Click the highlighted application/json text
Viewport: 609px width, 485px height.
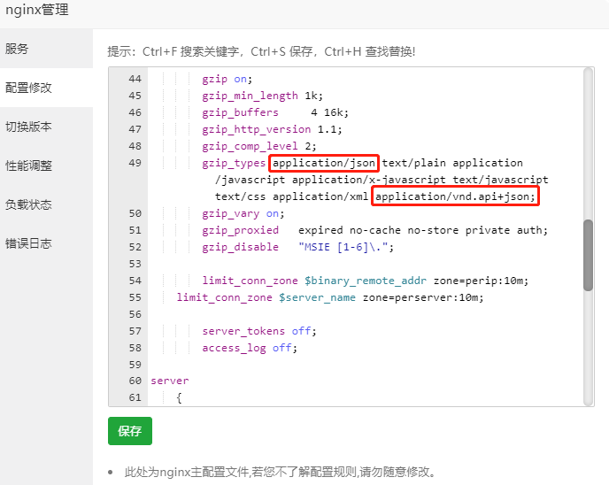(325, 163)
